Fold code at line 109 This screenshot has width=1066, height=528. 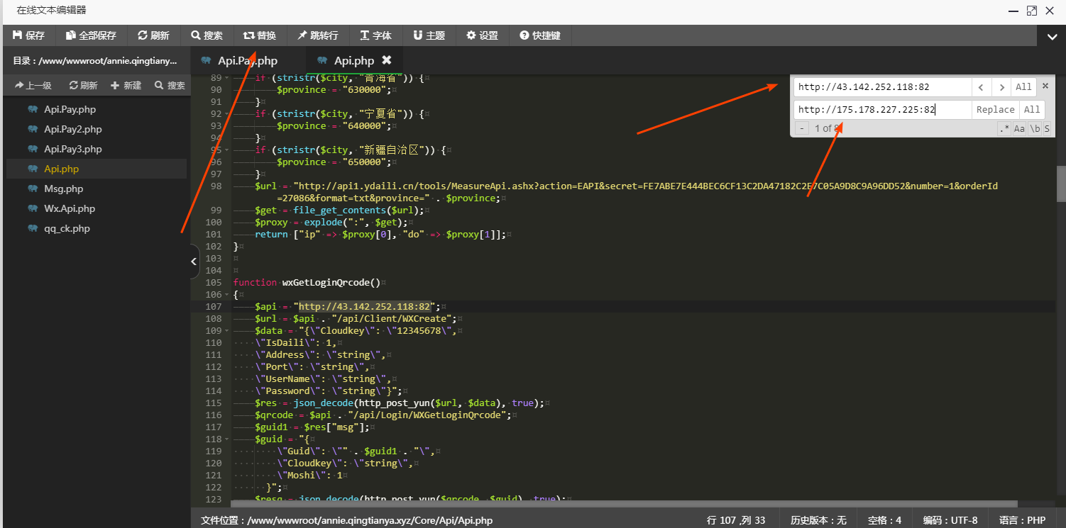pos(228,330)
